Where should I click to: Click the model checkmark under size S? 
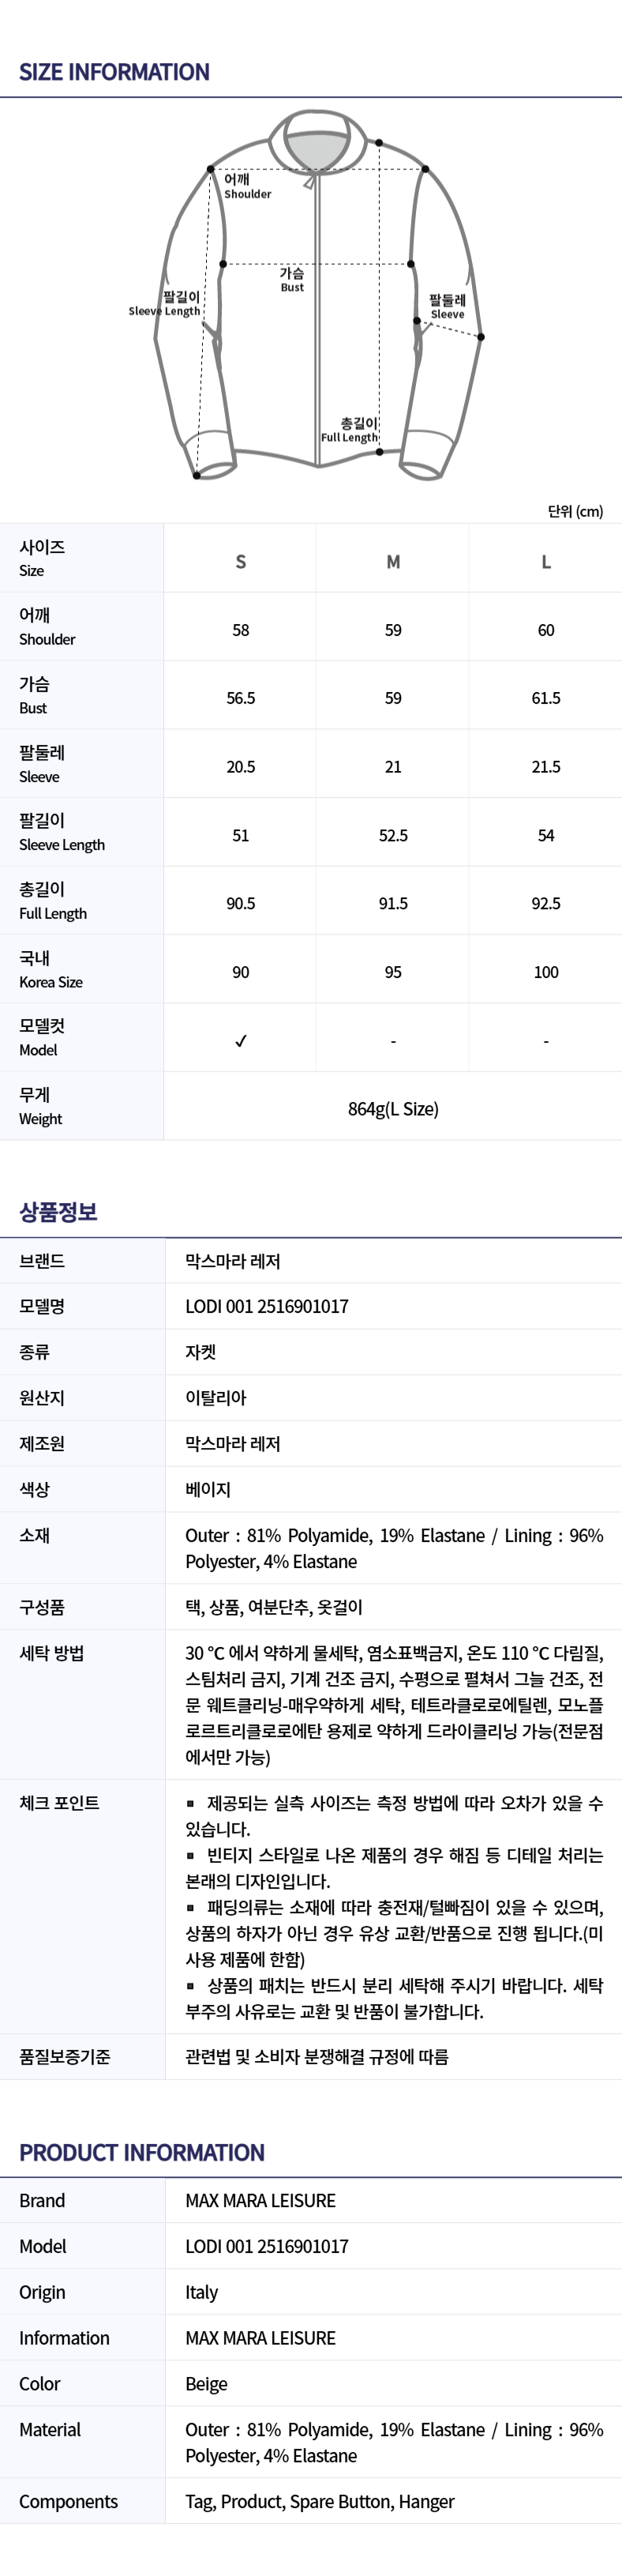pos(241,1041)
